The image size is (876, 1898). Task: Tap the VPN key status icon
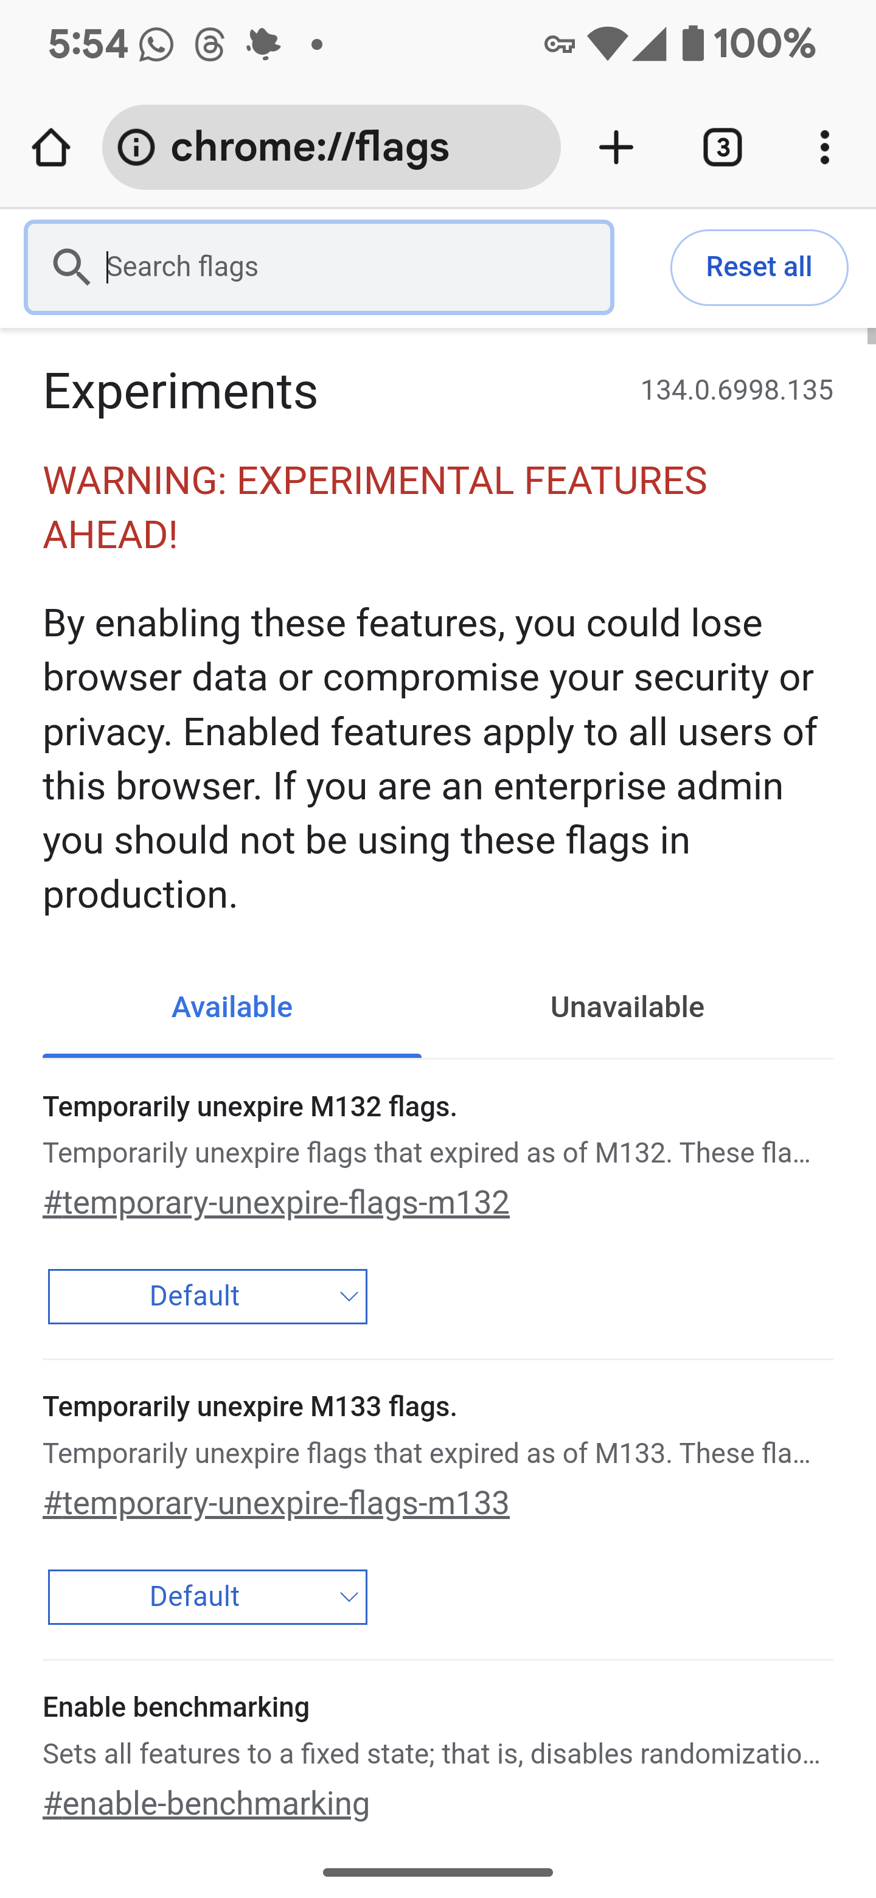(x=559, y=45)
